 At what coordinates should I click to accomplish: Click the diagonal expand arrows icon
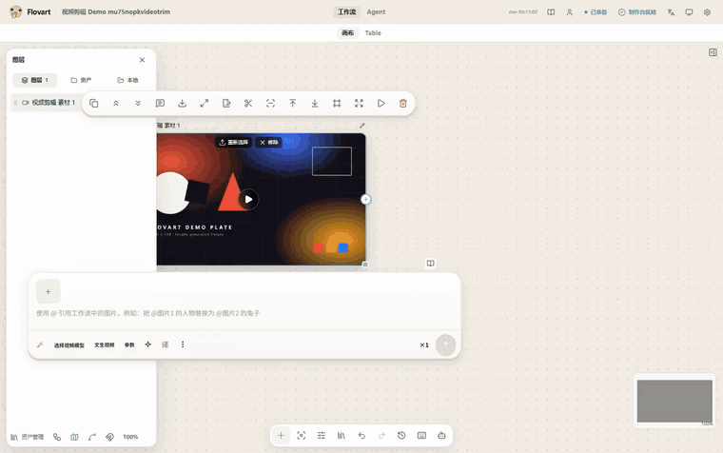coord(205,104)
